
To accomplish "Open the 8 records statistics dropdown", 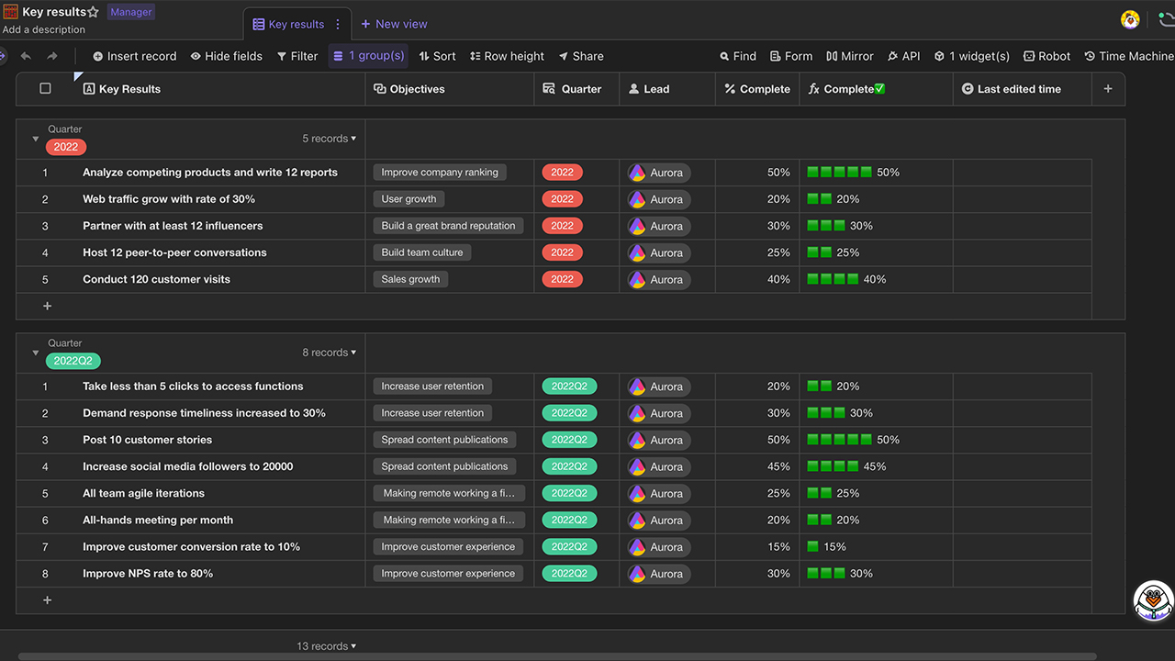I will click(x=329, y=353).
